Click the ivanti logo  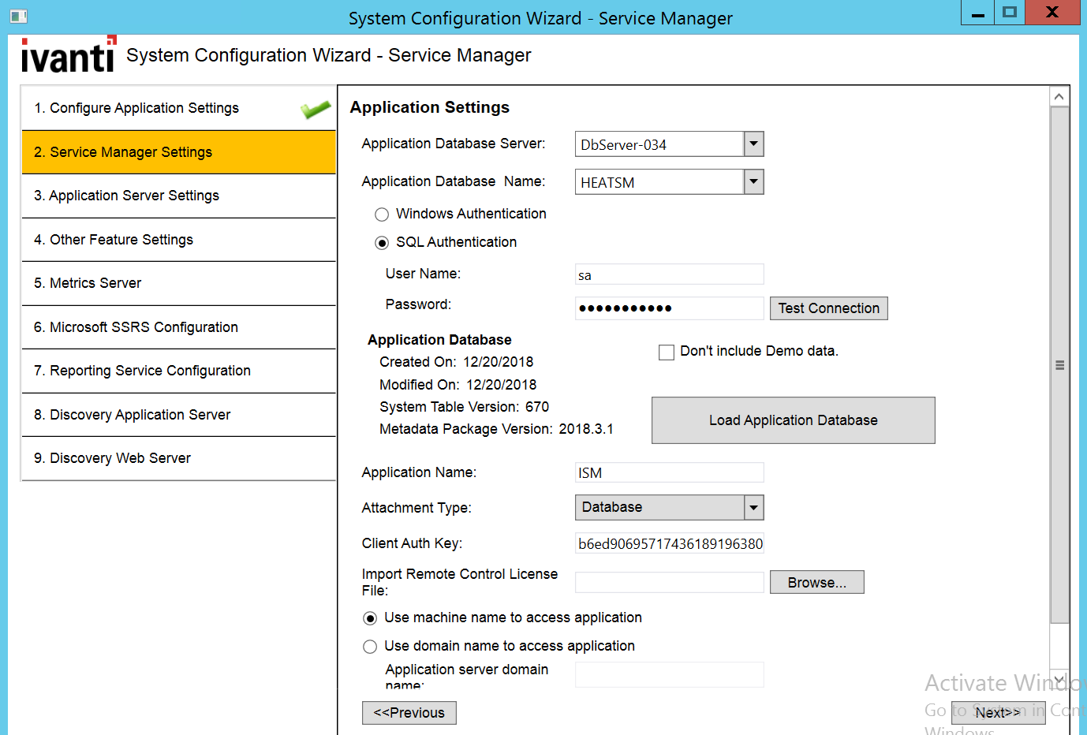[67, 54]
